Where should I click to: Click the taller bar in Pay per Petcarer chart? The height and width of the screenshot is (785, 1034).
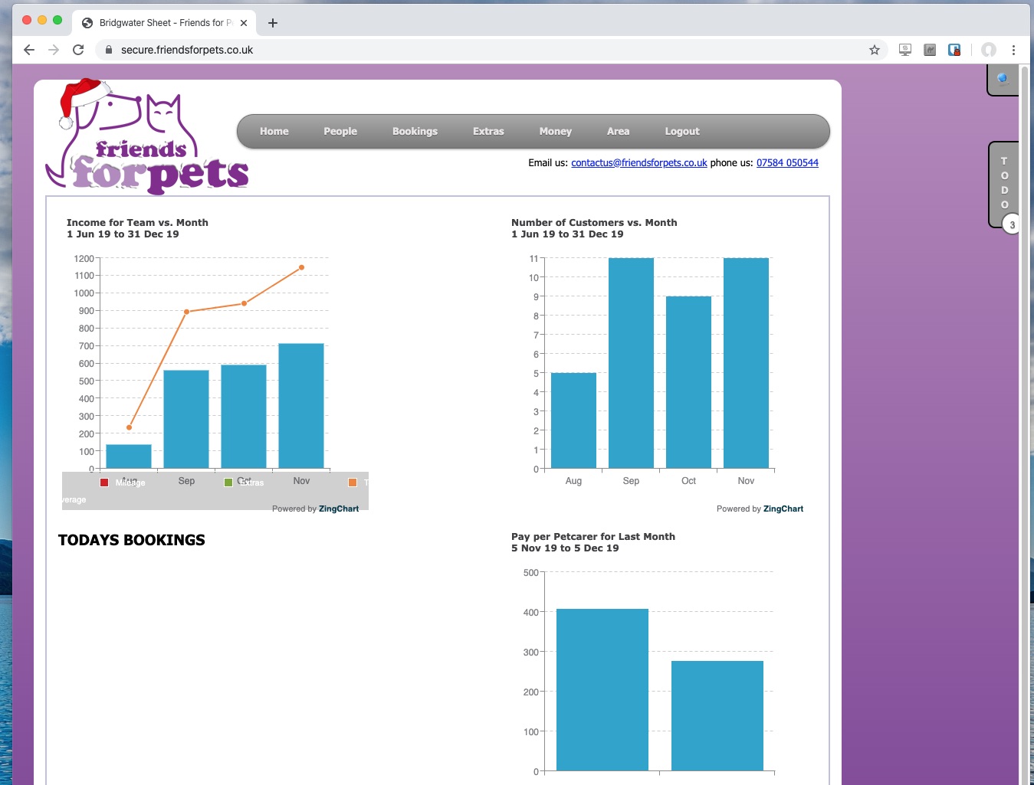point(602,689)
